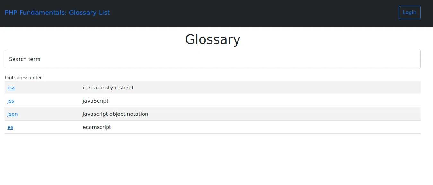Click the hint: press enter text

coord(23,77)
